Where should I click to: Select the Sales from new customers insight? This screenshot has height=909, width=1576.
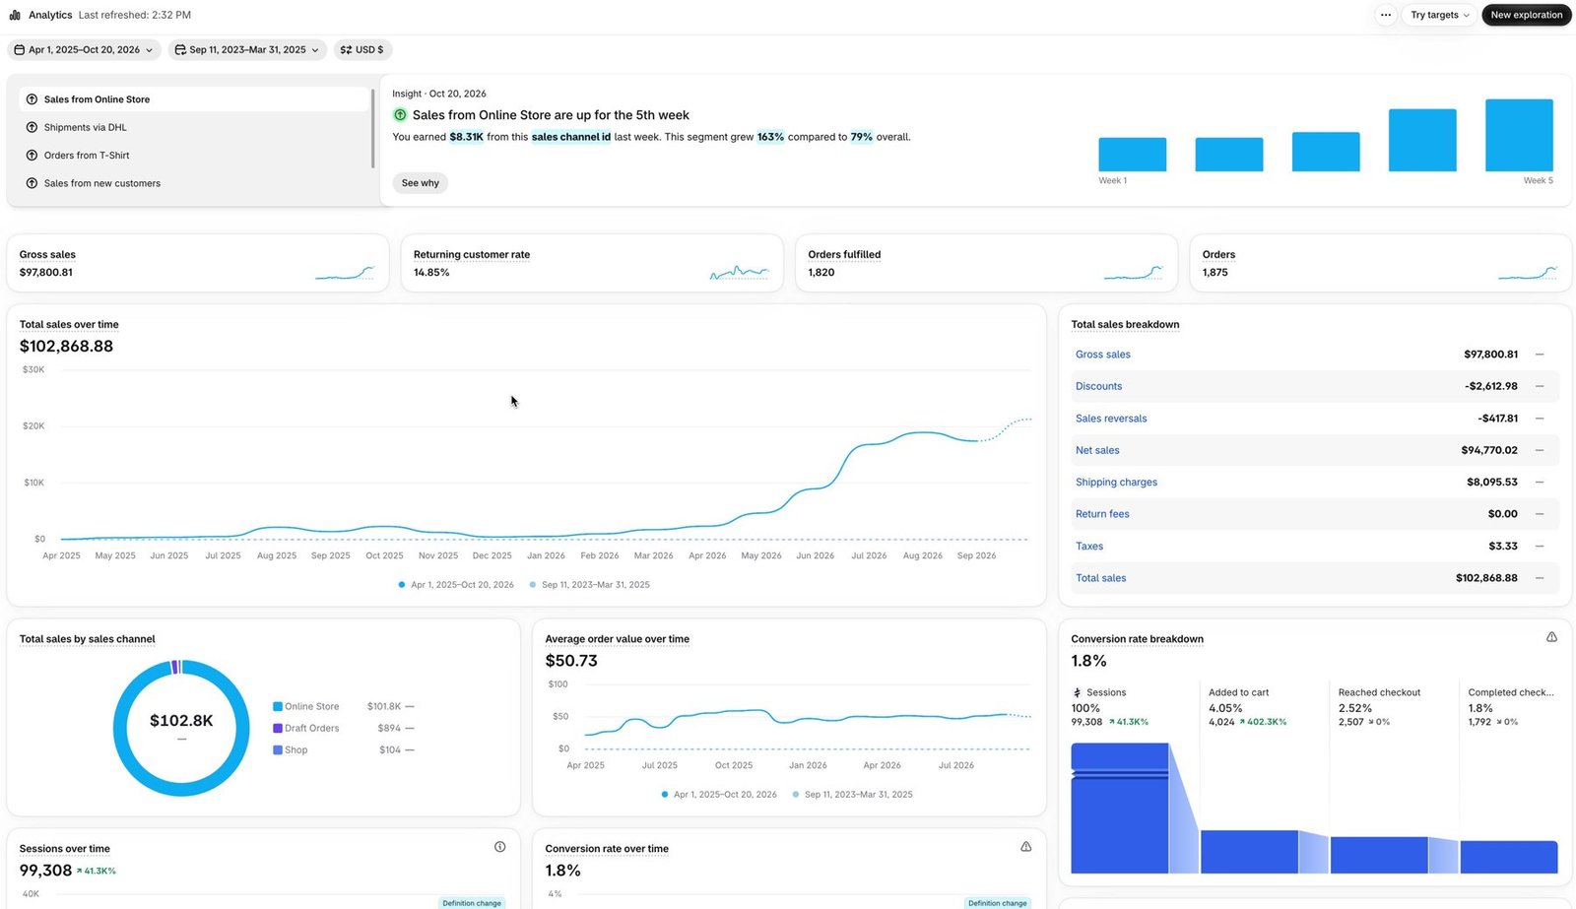click(x=193, y=183)
